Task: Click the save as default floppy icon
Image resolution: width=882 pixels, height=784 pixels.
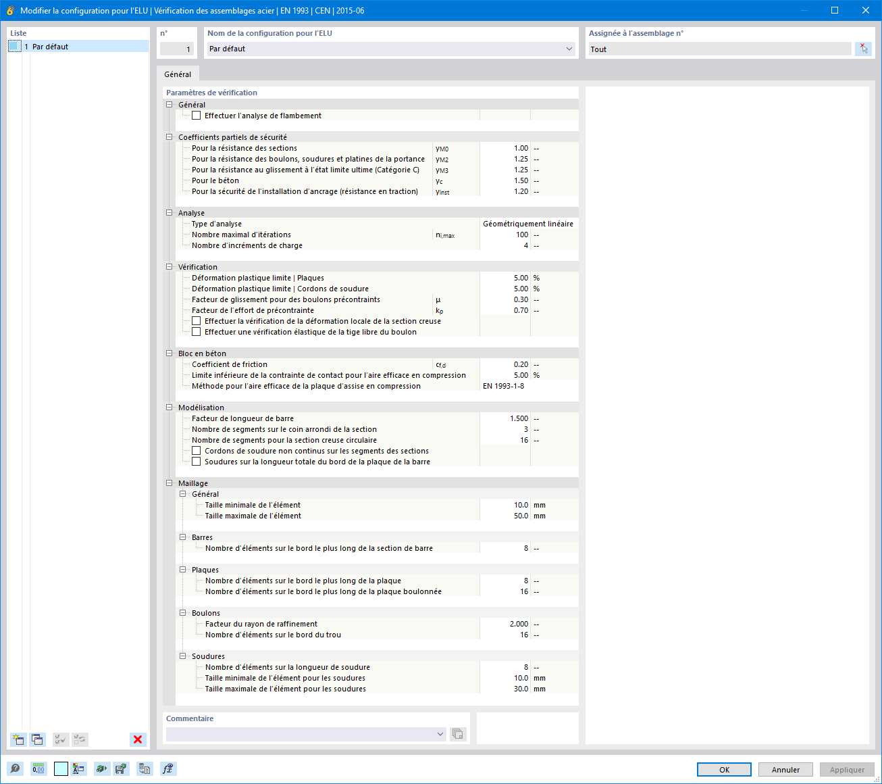Action: click(x=121, y=768)
